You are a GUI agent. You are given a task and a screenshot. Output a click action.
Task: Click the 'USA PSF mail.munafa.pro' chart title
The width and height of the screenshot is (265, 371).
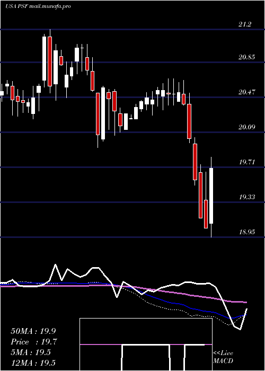tap(38, 6)
